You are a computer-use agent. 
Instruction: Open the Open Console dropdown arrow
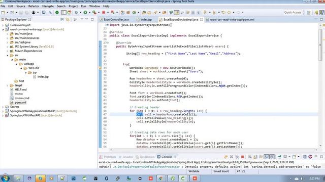tap(298, 157)
